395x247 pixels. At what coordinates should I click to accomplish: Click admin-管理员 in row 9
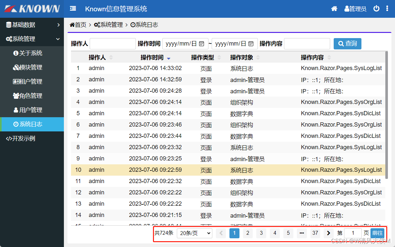click(x=247, y=159)
